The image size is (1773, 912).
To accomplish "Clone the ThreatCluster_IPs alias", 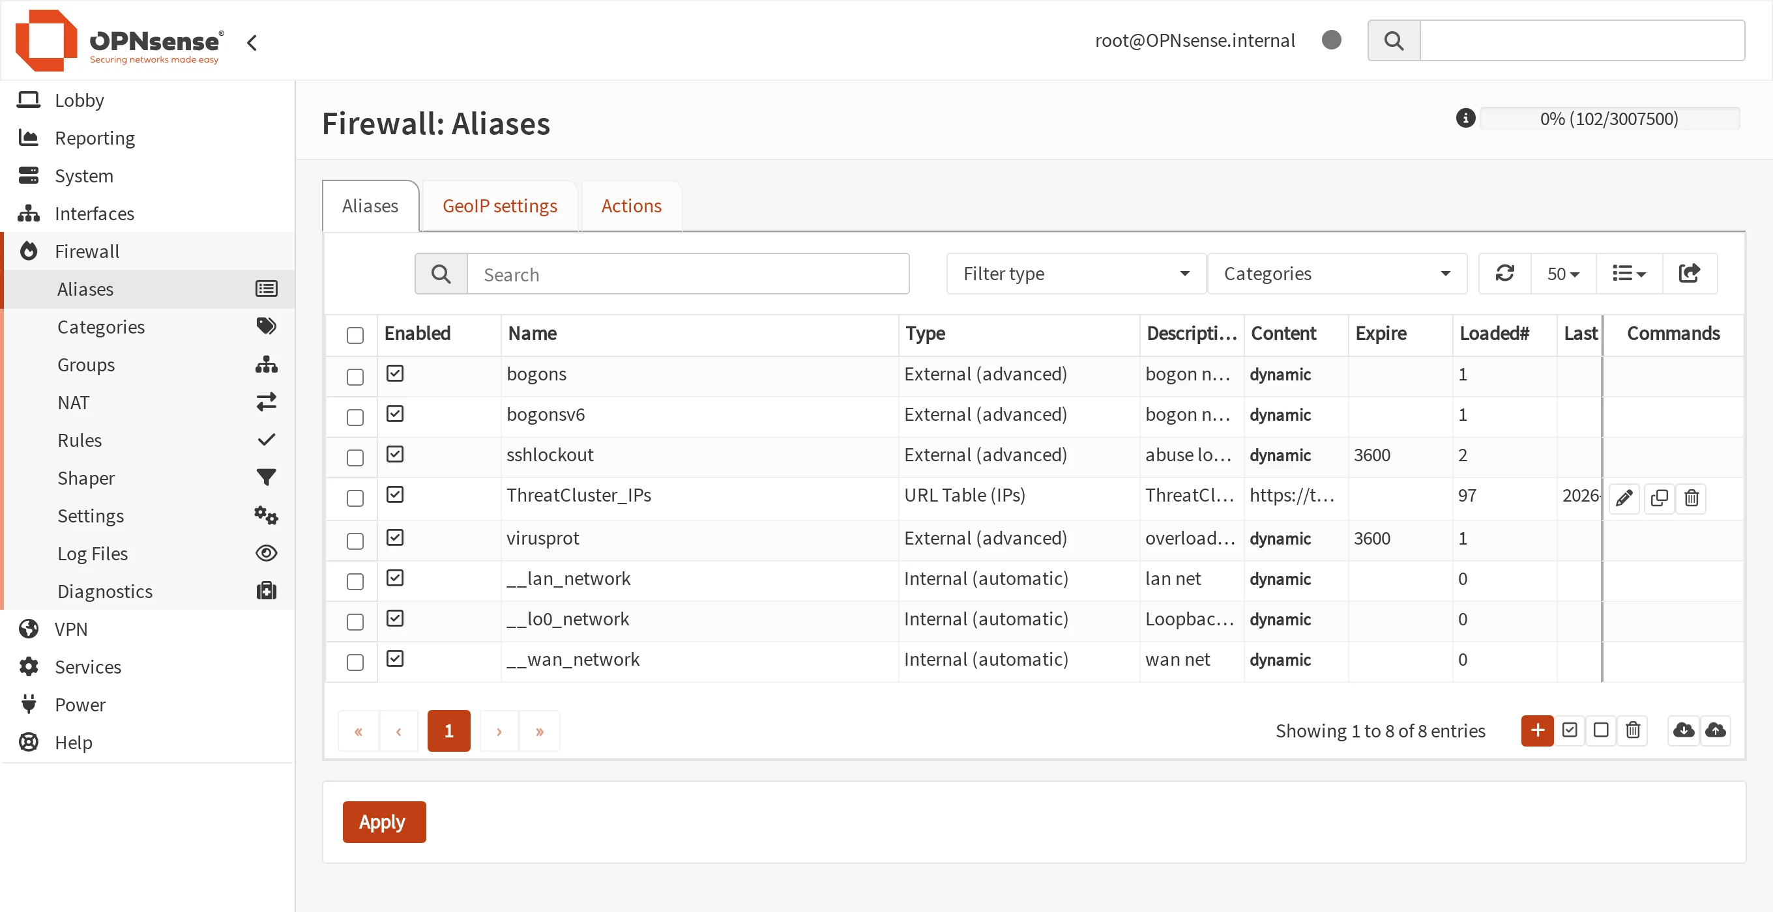I will [x=1659, y=497].
